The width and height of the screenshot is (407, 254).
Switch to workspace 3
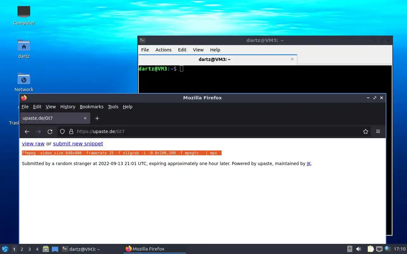[30, 249]
